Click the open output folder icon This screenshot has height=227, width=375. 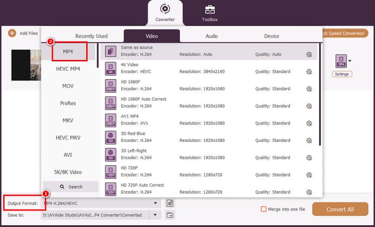(x=170, y=215)
